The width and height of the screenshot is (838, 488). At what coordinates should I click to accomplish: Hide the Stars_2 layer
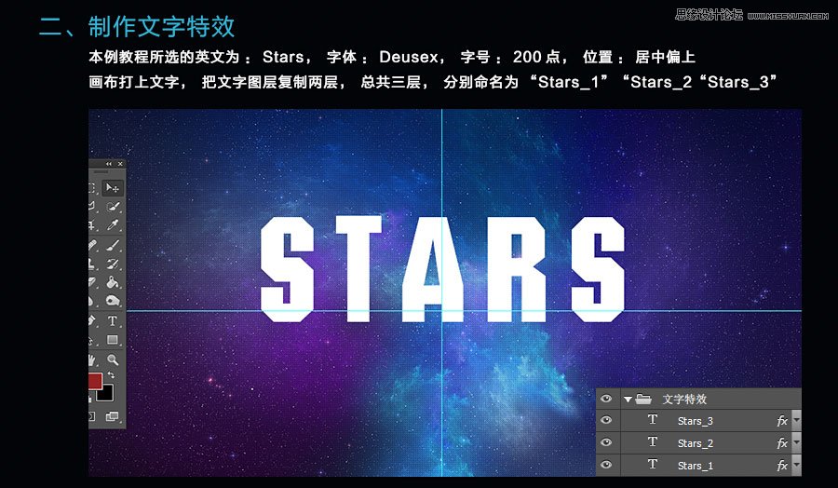tap(606, 442)
